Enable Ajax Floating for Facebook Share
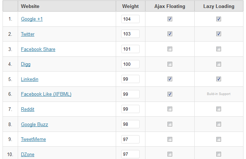Image resolution: width=246 pixels, height=159 pixels. click(x=170, y=49)
